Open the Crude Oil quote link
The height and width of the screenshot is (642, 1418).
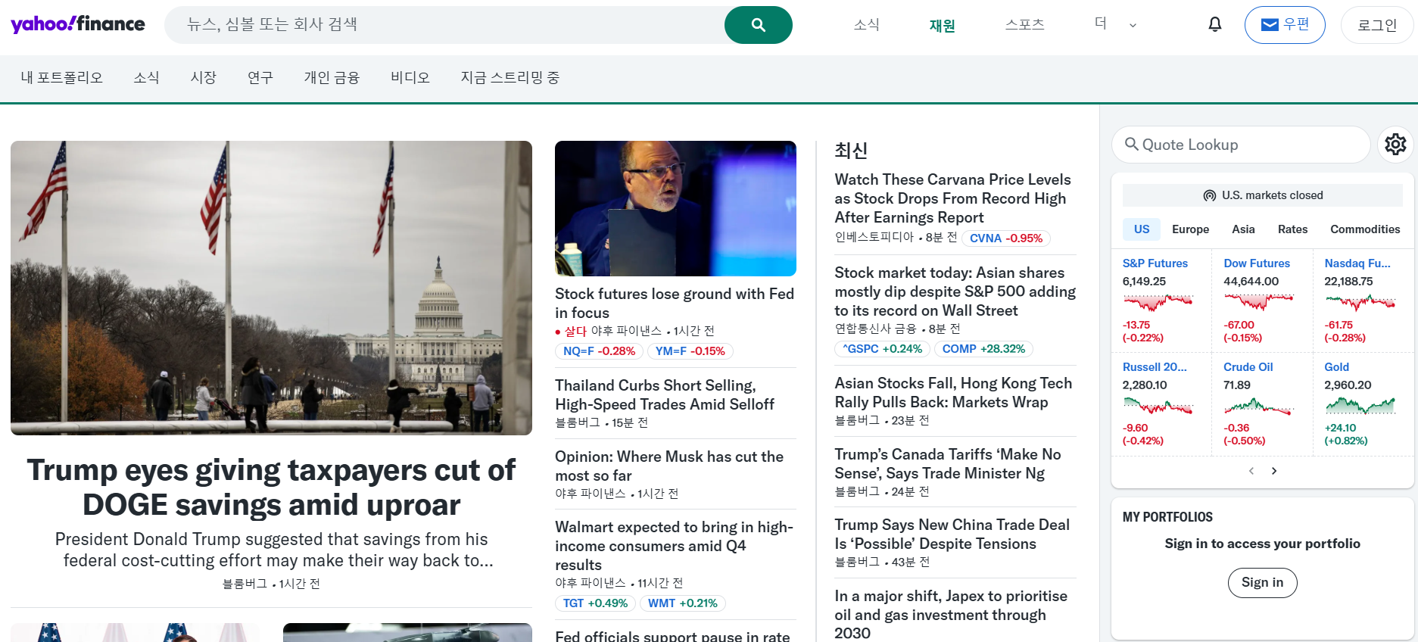pos(1248,367)
